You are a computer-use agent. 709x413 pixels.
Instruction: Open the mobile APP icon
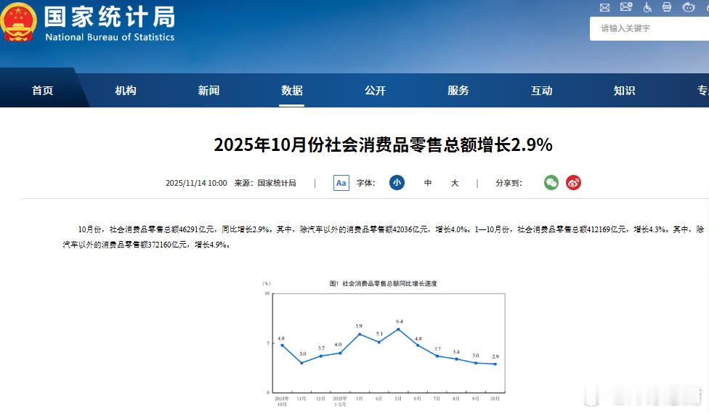pos(667,7)
